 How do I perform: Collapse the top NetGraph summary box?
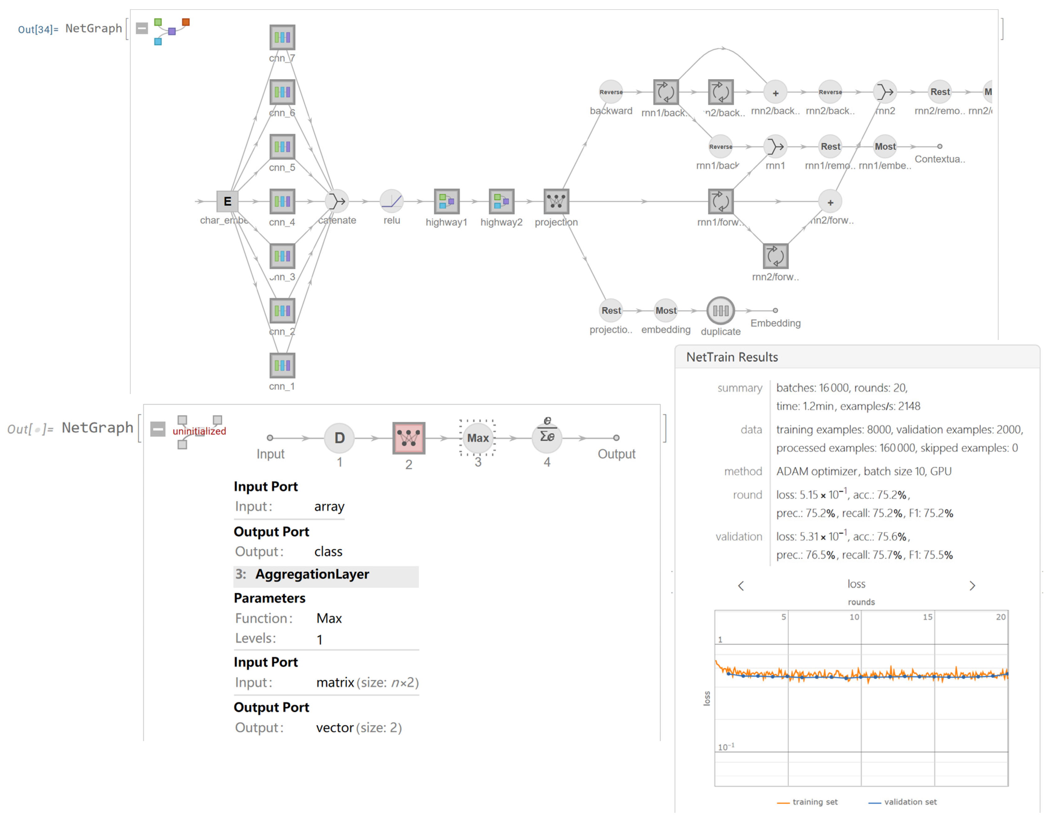142,28
